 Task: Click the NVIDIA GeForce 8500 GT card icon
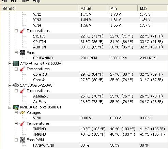click(16, 107)
